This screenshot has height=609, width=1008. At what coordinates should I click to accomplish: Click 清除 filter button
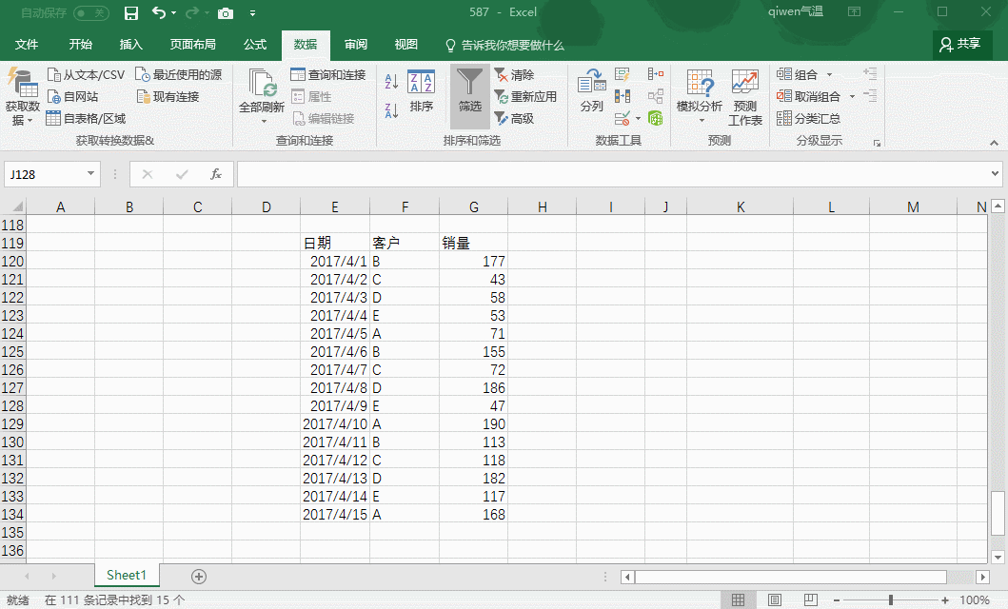(x=514, y=74)
